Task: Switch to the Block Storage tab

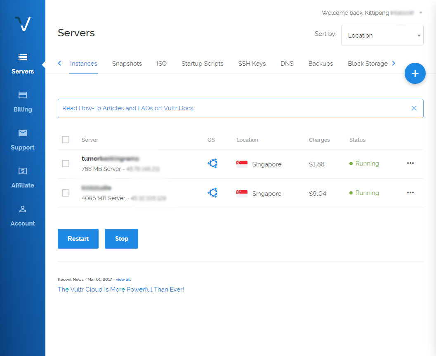Action: (x=368, y=64)
